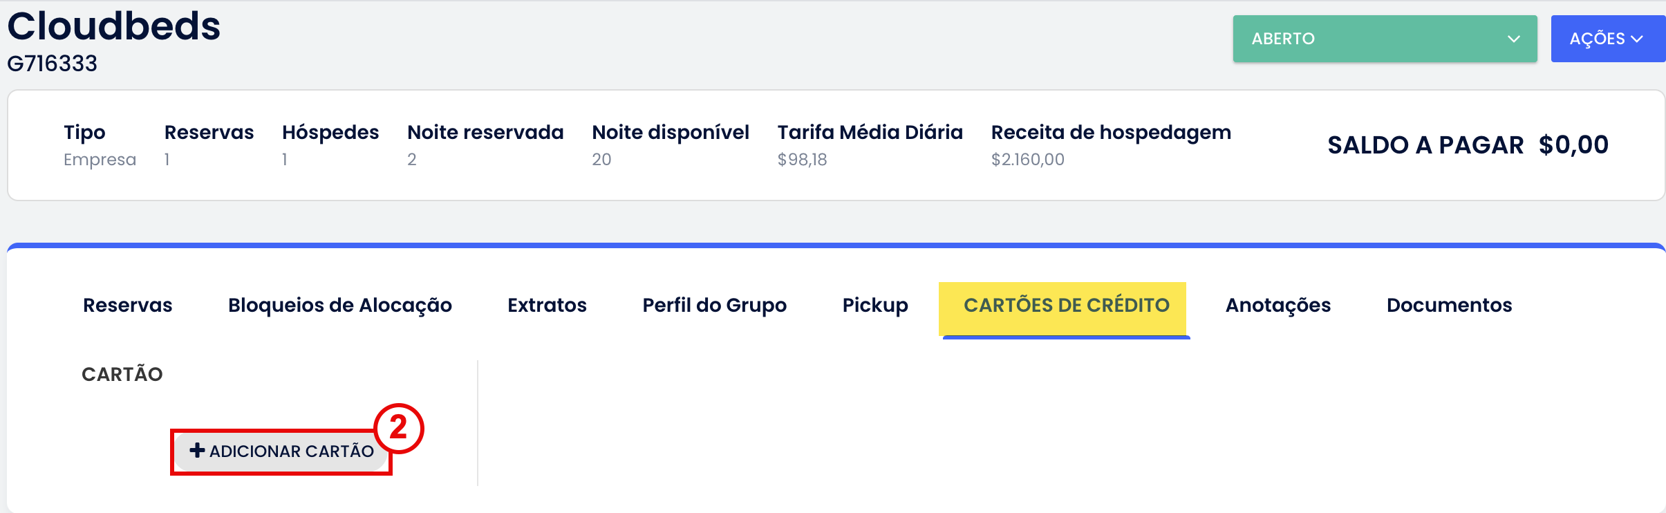This screenshot has width=1666, height=513.
Task: Click the Cloudbeds group name heading
Action: coord(114,26)
